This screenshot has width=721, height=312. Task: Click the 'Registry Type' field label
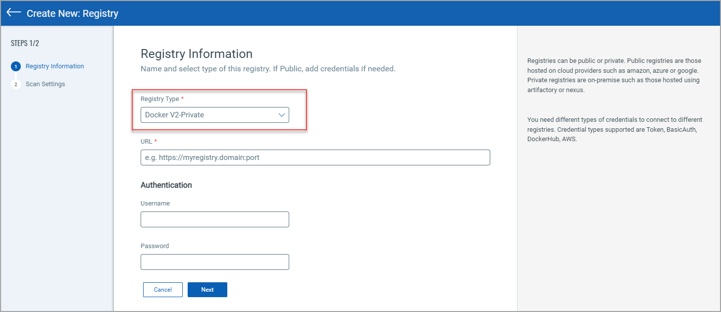pyautogui.click(x=160, y=99)
